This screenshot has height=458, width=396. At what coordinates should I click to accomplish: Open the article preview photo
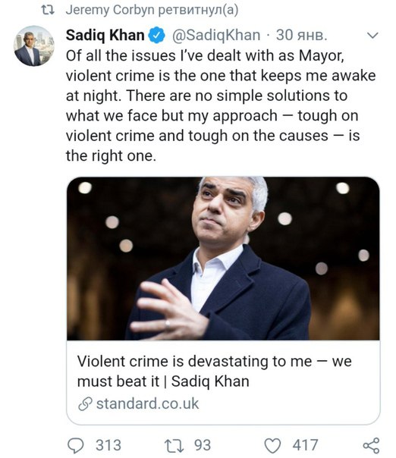pos(223,259)
